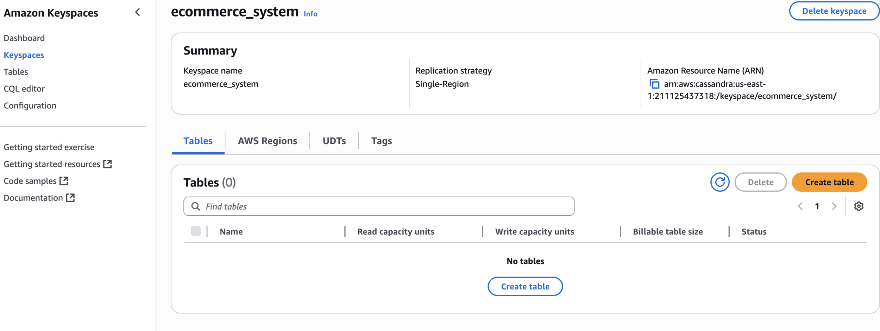
Task: Open the Info link next to ecommerce_system
Action: 310,14
